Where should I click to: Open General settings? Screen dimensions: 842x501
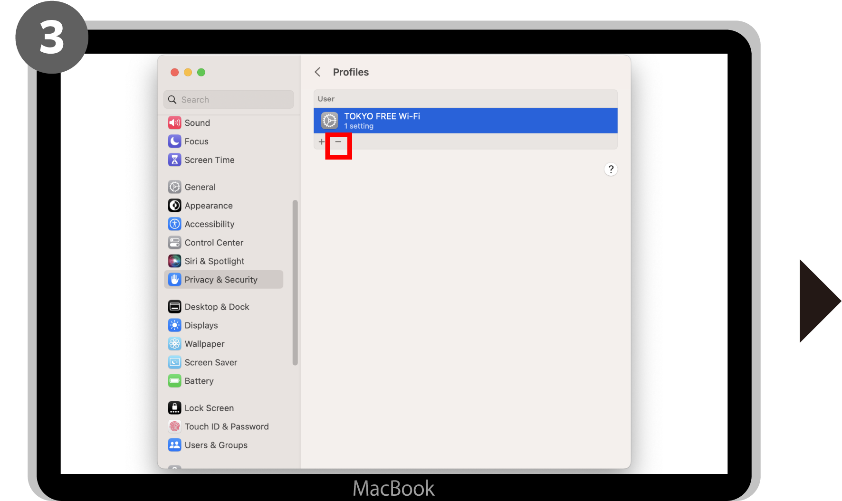click(200, 187)
